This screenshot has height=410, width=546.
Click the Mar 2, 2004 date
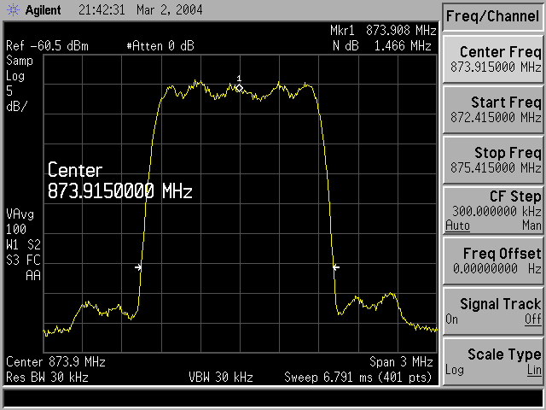[170, 10]
